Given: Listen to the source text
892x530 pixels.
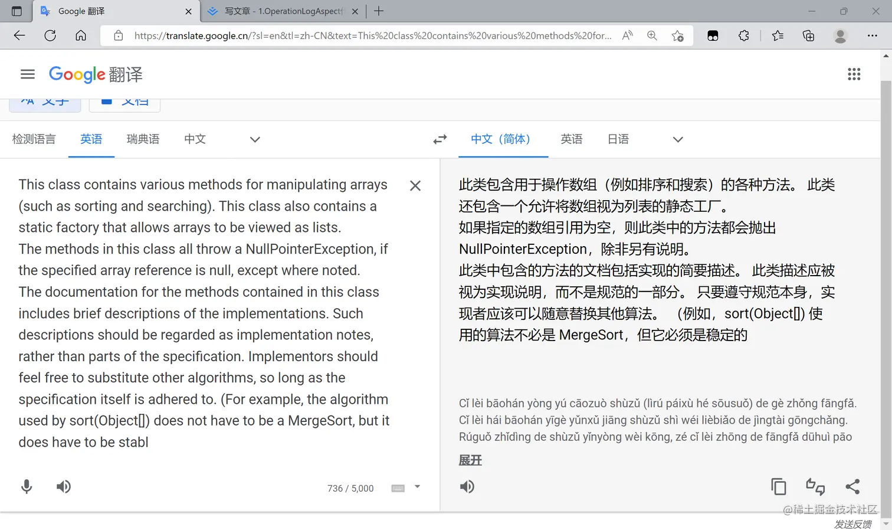Looking at the screenshot, I should pyautogui.click(x=64, y=486).
